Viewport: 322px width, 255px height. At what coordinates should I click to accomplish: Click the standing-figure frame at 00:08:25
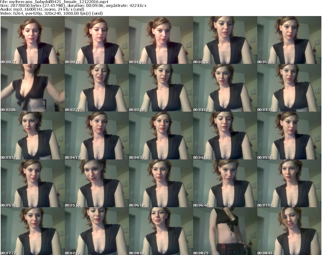(225, 231)
